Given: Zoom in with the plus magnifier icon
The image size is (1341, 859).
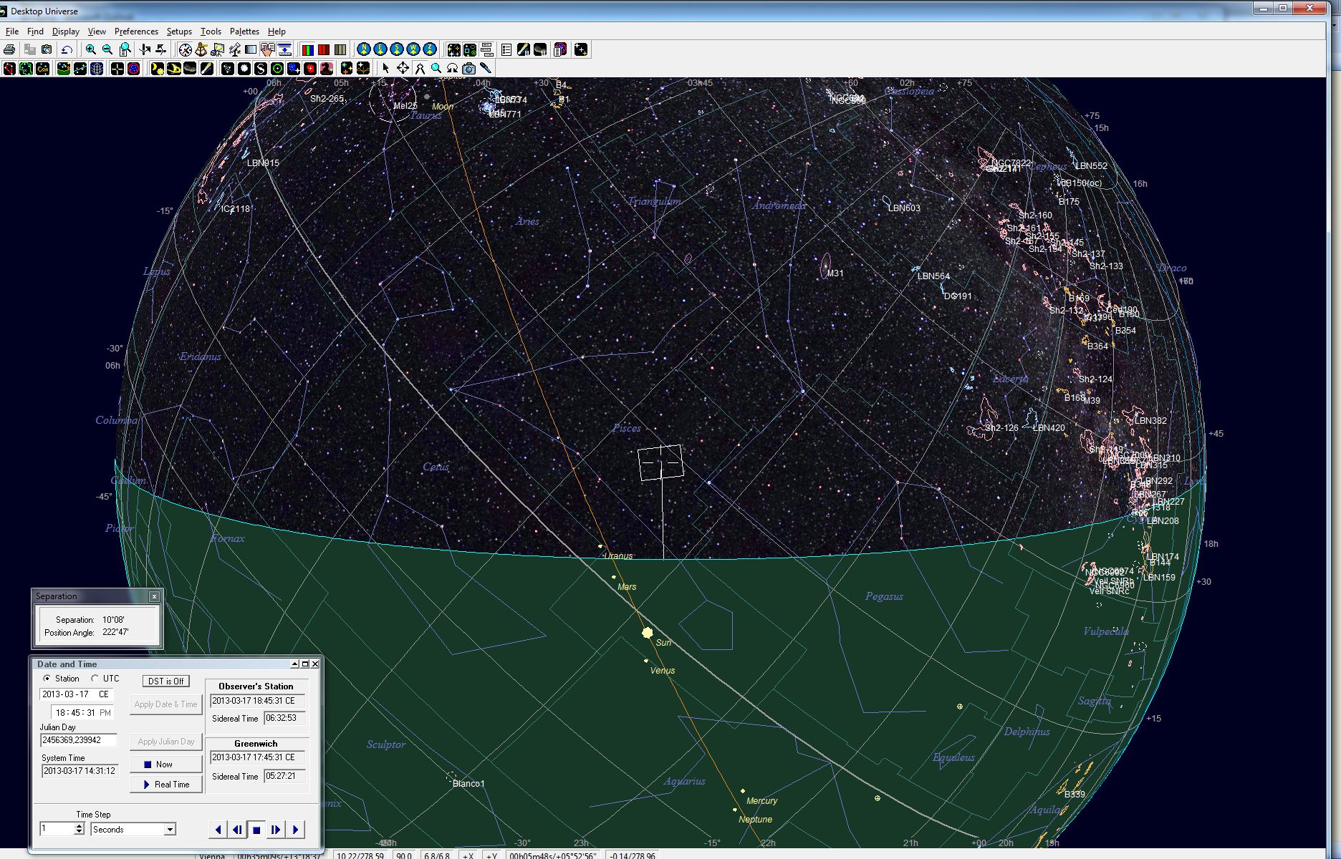Looking at the screenshot, I should point(91,49).
